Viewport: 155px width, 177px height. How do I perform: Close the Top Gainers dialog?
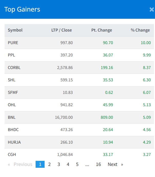tap(151, 10)
